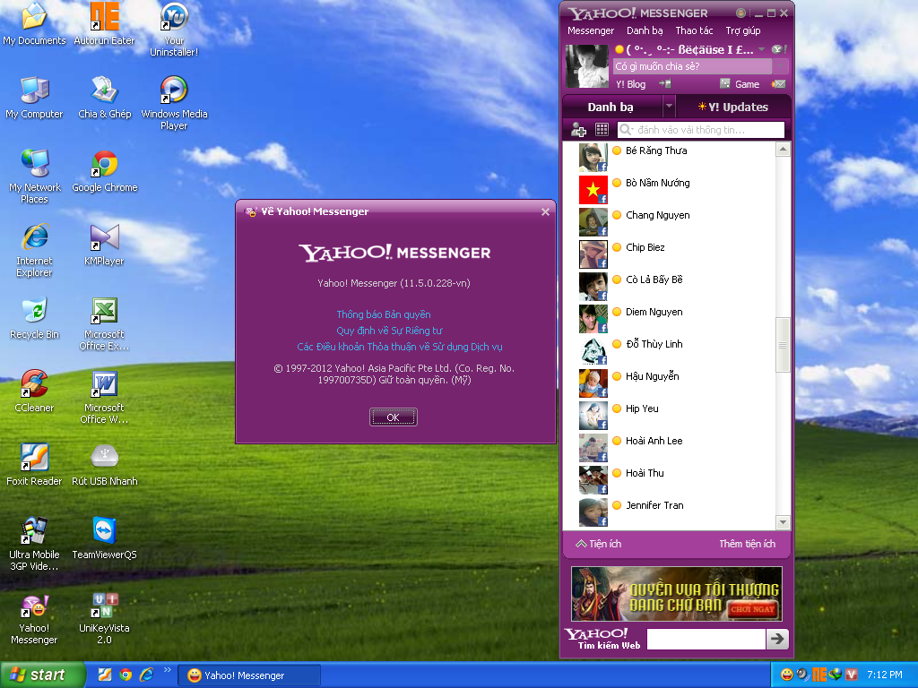918x688 pixels.
Task: Click the contact list scrollbar up arrow
Action: pos(782,150)
